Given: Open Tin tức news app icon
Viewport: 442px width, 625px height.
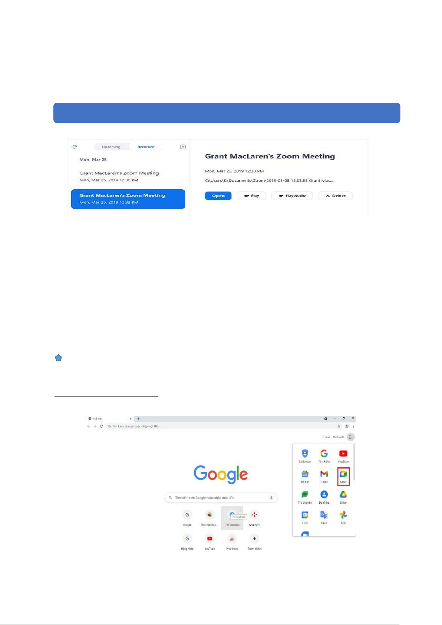Looking at the screenshot, I should pos(304,476).
